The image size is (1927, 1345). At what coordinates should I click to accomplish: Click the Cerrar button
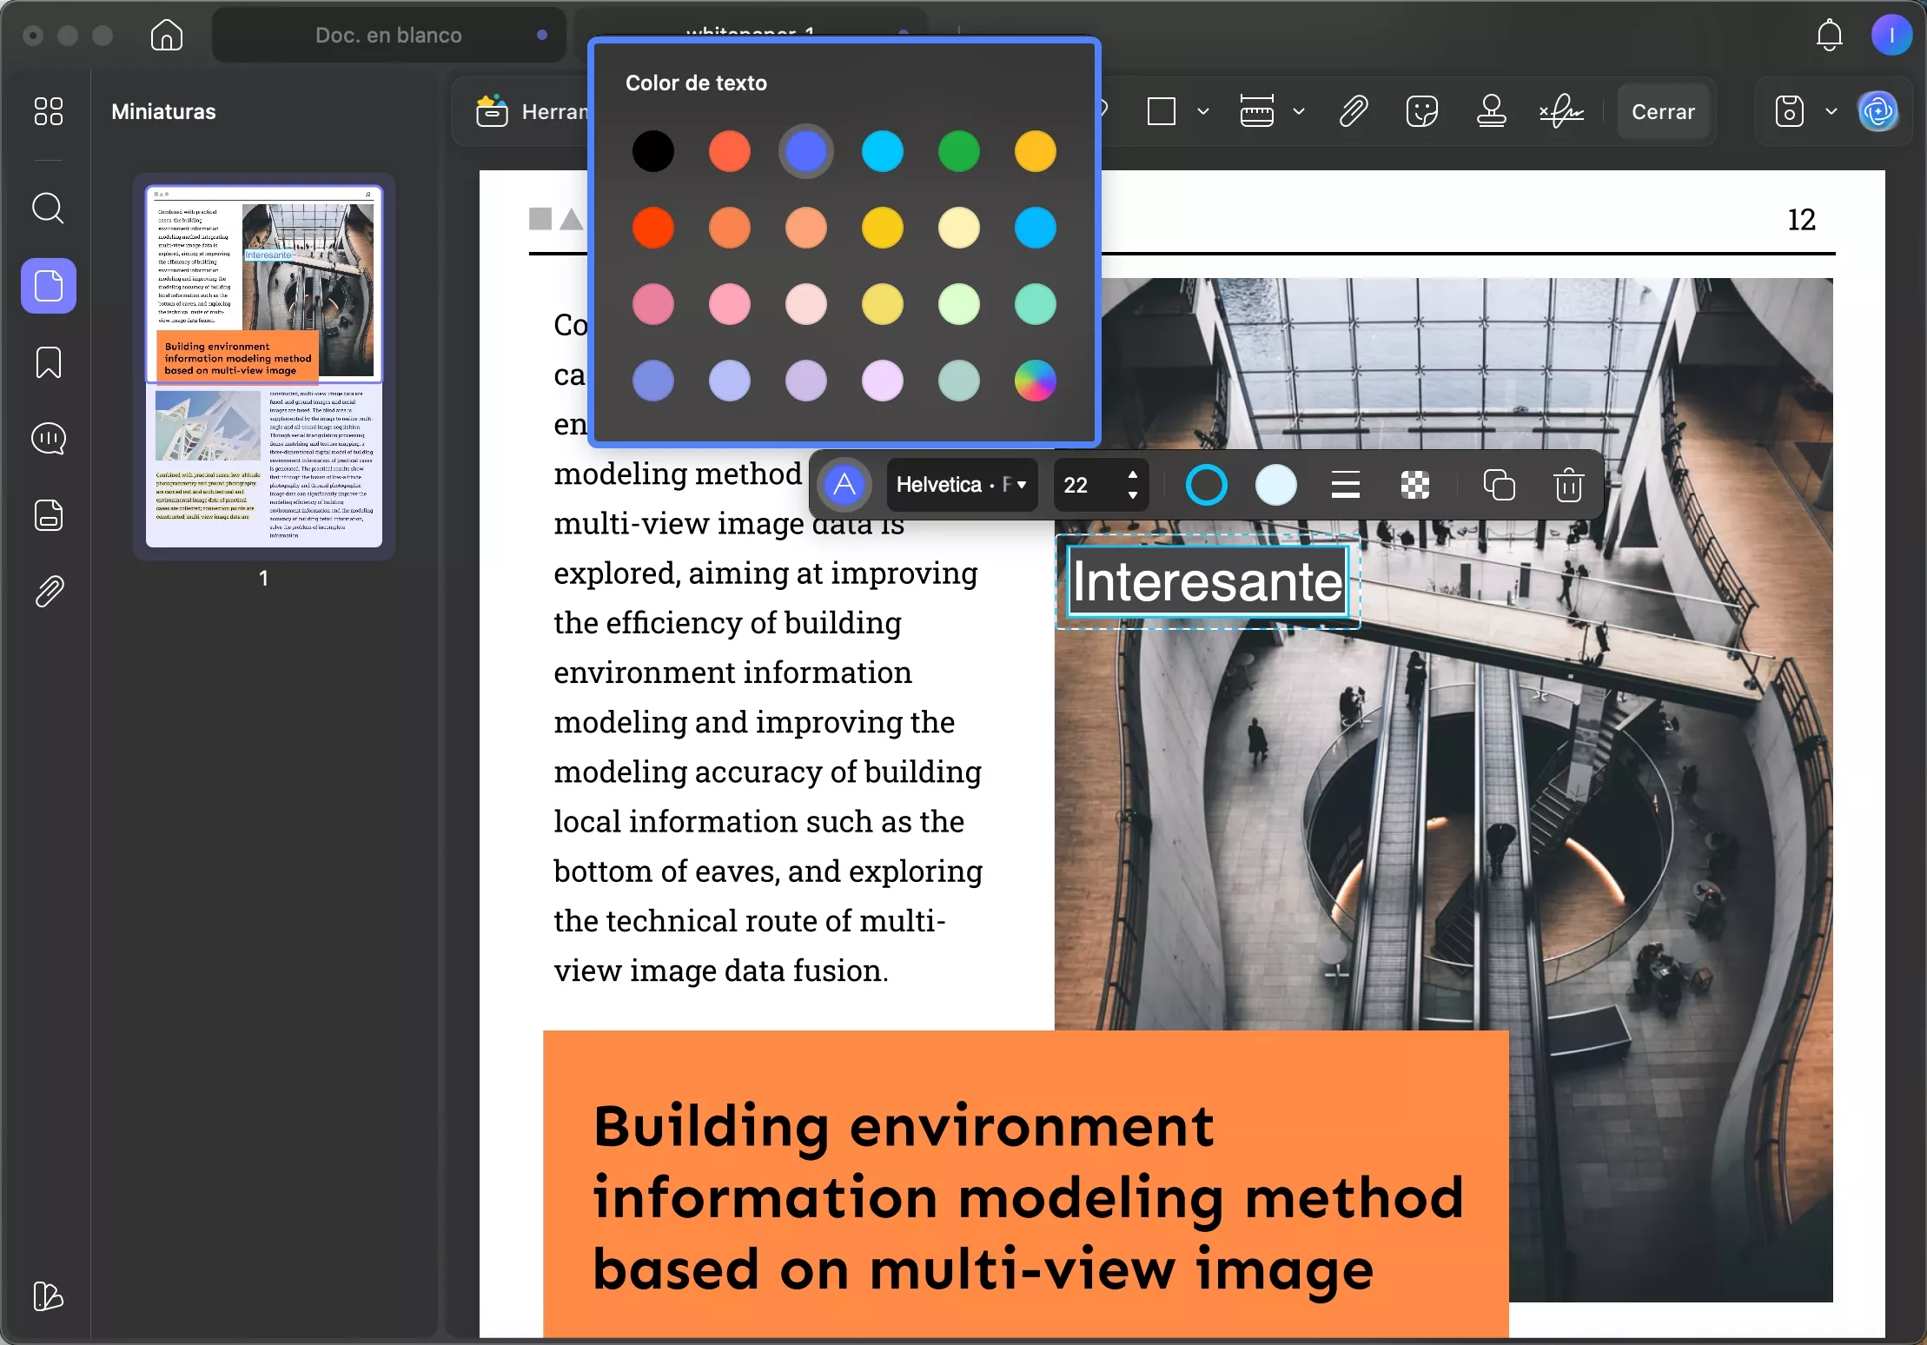[1663, 111]
